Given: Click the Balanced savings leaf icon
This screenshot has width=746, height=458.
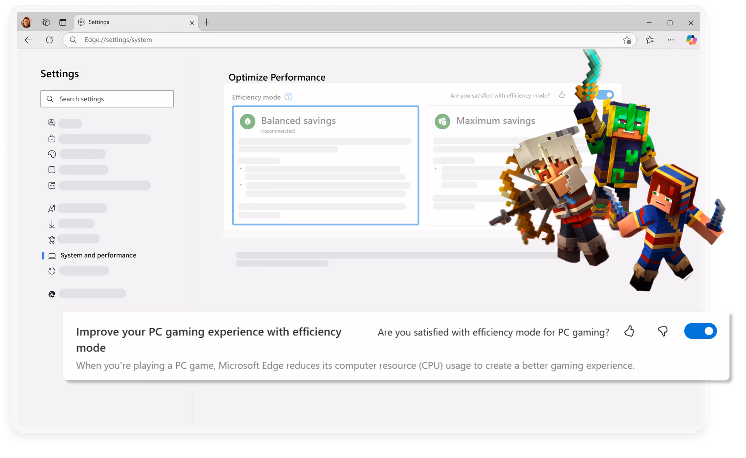Looking at the screenshot, I should tap(248, 121).
